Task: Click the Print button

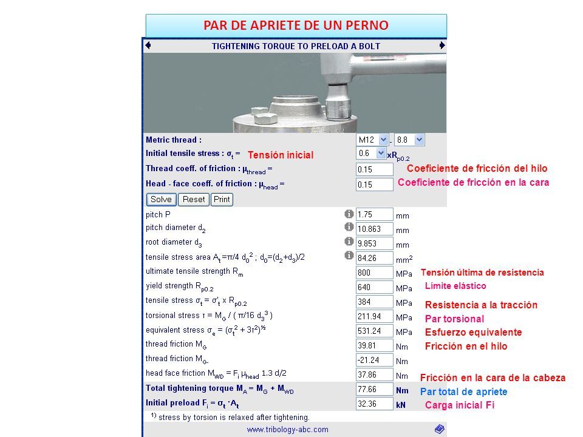Action: (x=222, y=200)
